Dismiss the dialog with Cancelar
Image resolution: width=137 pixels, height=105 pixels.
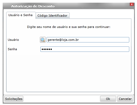click(125, 99)
